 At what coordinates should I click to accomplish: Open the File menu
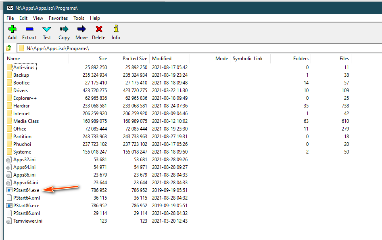pos(10,18)
